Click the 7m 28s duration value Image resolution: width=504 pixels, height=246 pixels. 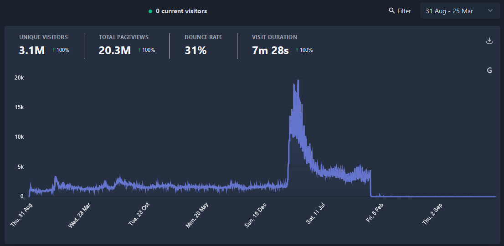tap(270, 50)
